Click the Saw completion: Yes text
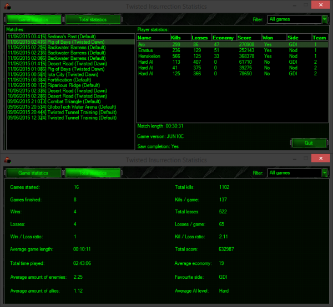 [158, 146]
